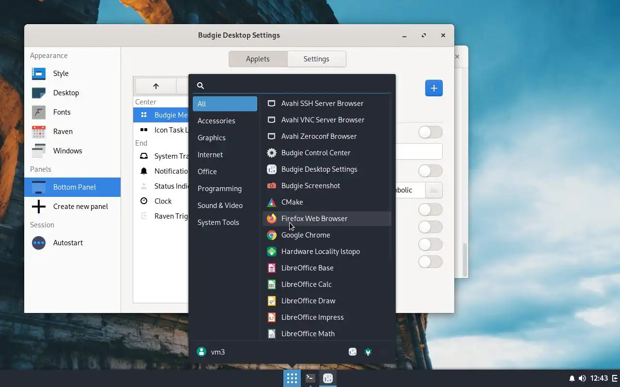Toggle the switch above the text field
Image resolution: width=620 pixels, height=387 pixels.
tap(430, 132)
